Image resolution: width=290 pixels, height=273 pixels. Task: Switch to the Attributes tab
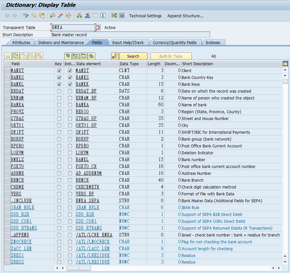(x=21, y=42)
